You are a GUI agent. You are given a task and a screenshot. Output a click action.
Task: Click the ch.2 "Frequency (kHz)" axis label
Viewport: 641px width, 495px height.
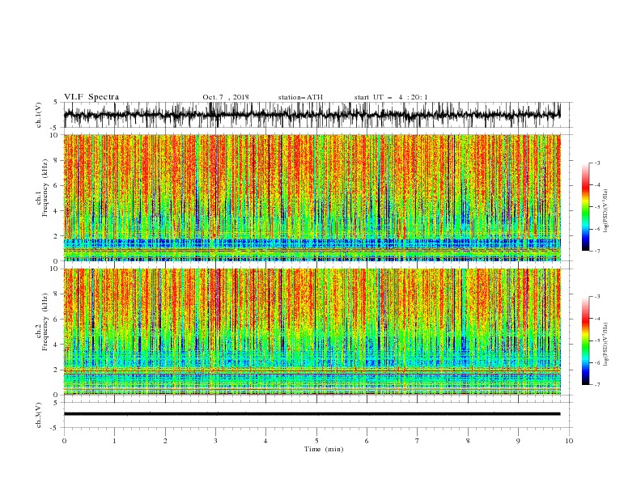pyautogui.click(x=45, y=321)
